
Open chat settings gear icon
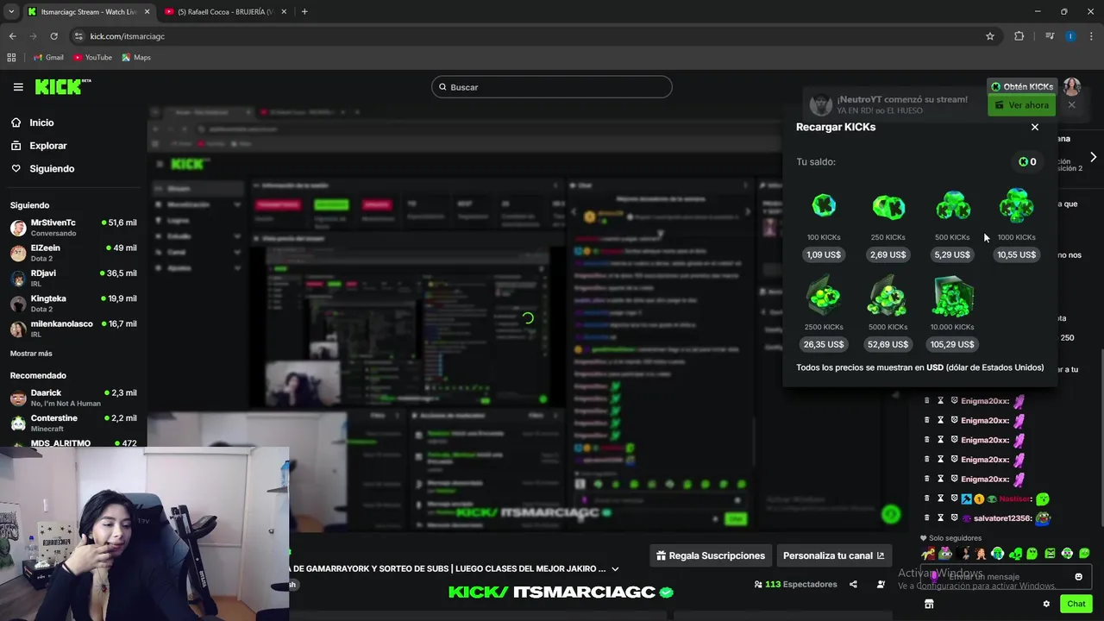[x=1046, y=604]
